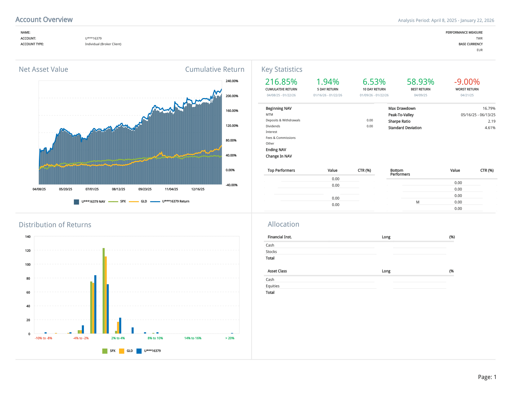This screenshot has width=511, height=395.
Task: Click the 04/09/25 best return date
Action: pyautogui.click(x=421, y=95)
